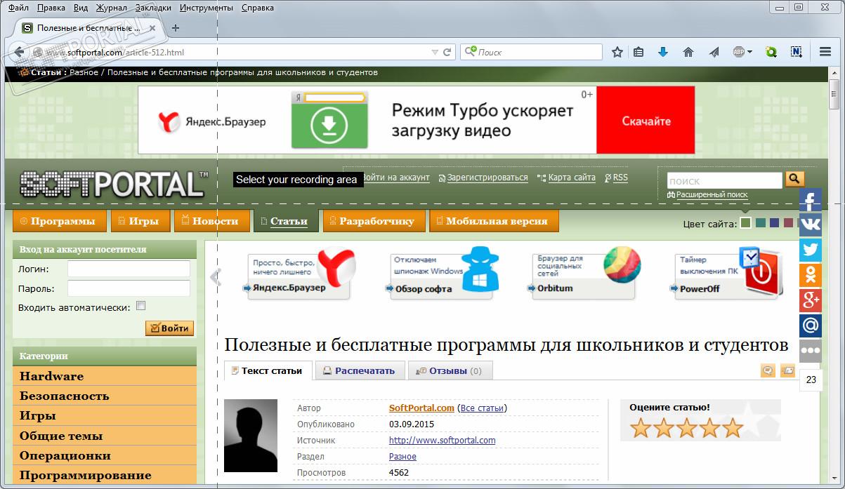The width and height of the screenshot is (845, 489).
Task: Open the Все статьи author link
Action: 482,408
